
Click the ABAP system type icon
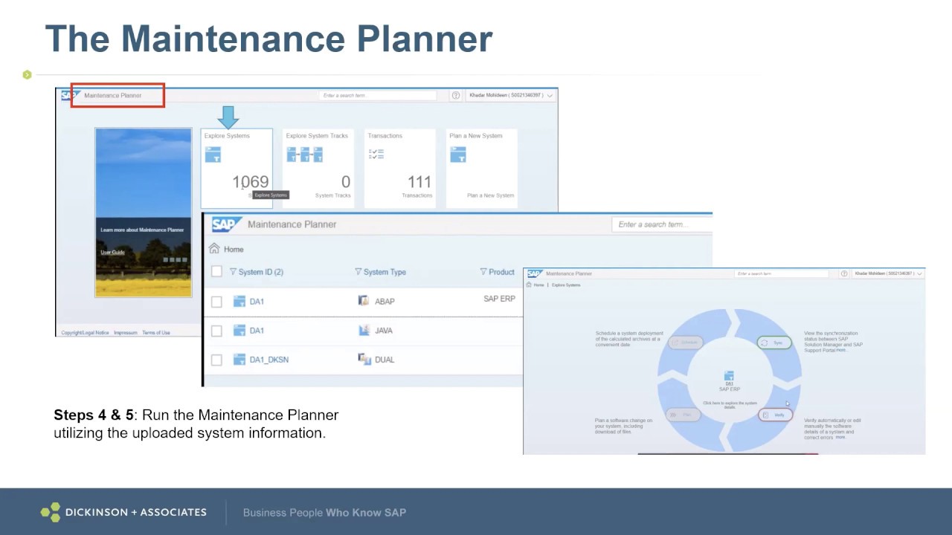(364, 301)
